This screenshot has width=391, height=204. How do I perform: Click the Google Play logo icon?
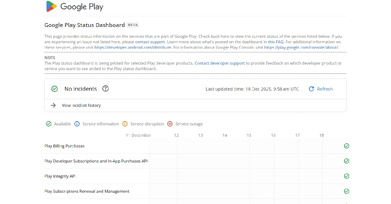(x=51, y=6)
